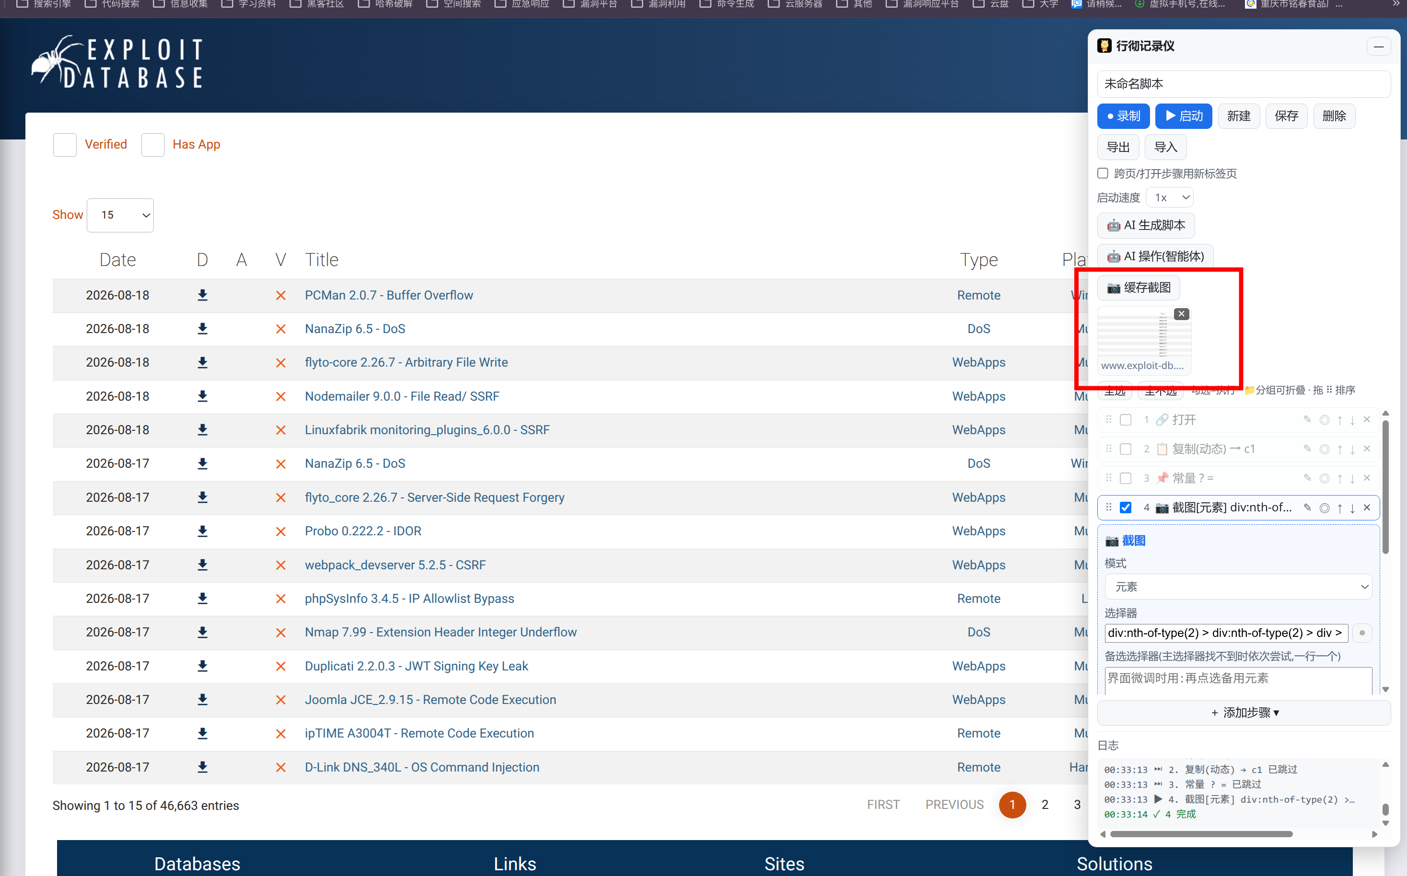Move step 2 down with the arrow
This screenshot has width=1407, height=876.
click(x=1352, y=449)
